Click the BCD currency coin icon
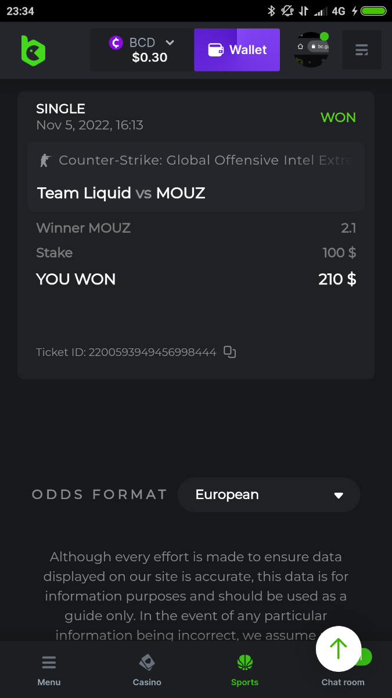The height and width of the screenshot is (698, 392). click(x=116, y=42)
